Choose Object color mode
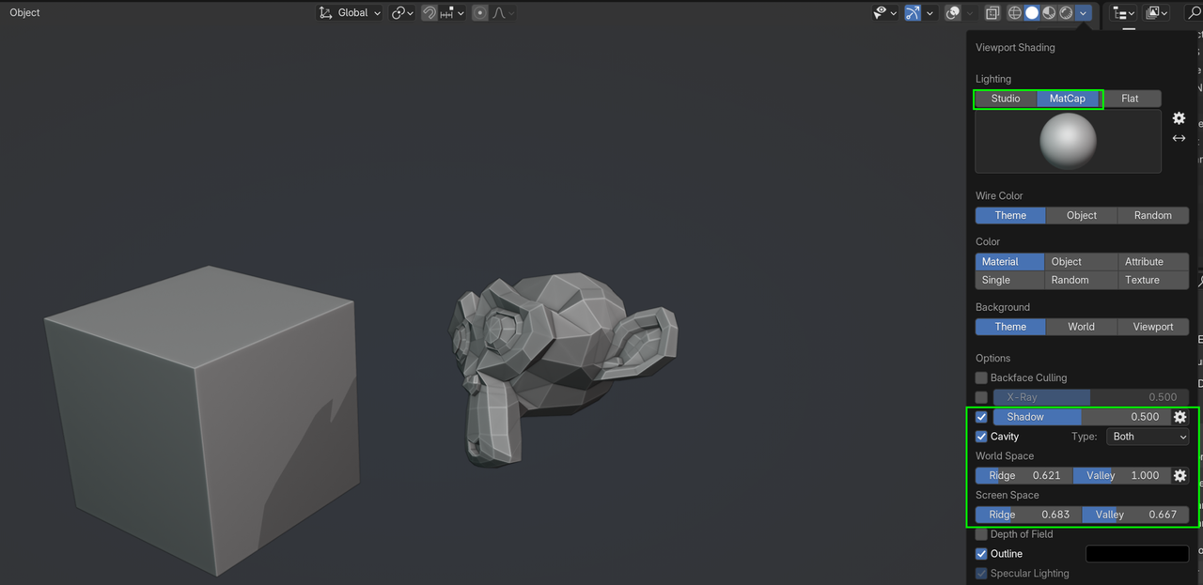 pos(1081,262)
